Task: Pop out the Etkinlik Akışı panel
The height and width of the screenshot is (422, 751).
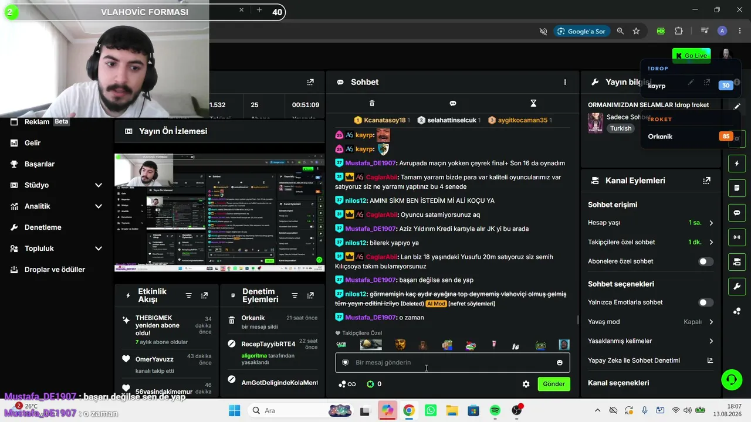Action: coord(204,295)
